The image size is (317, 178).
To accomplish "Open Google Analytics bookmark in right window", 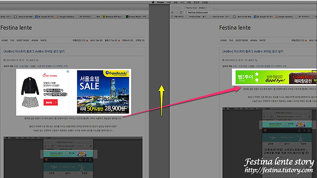I will click(x=284, y=16).
